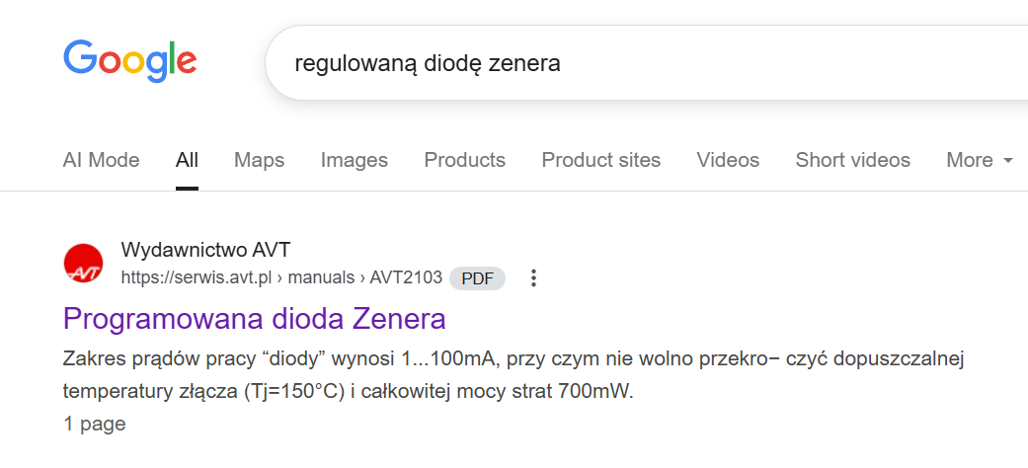Click the PDF badge on the result
Screen dimensions: 1028x468
tap(477, 278)
